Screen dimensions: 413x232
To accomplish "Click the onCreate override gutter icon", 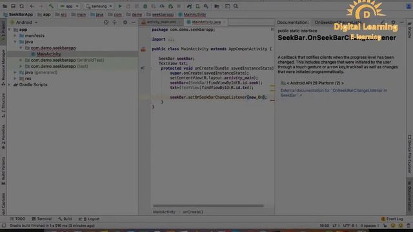I will tap(143, 68).
